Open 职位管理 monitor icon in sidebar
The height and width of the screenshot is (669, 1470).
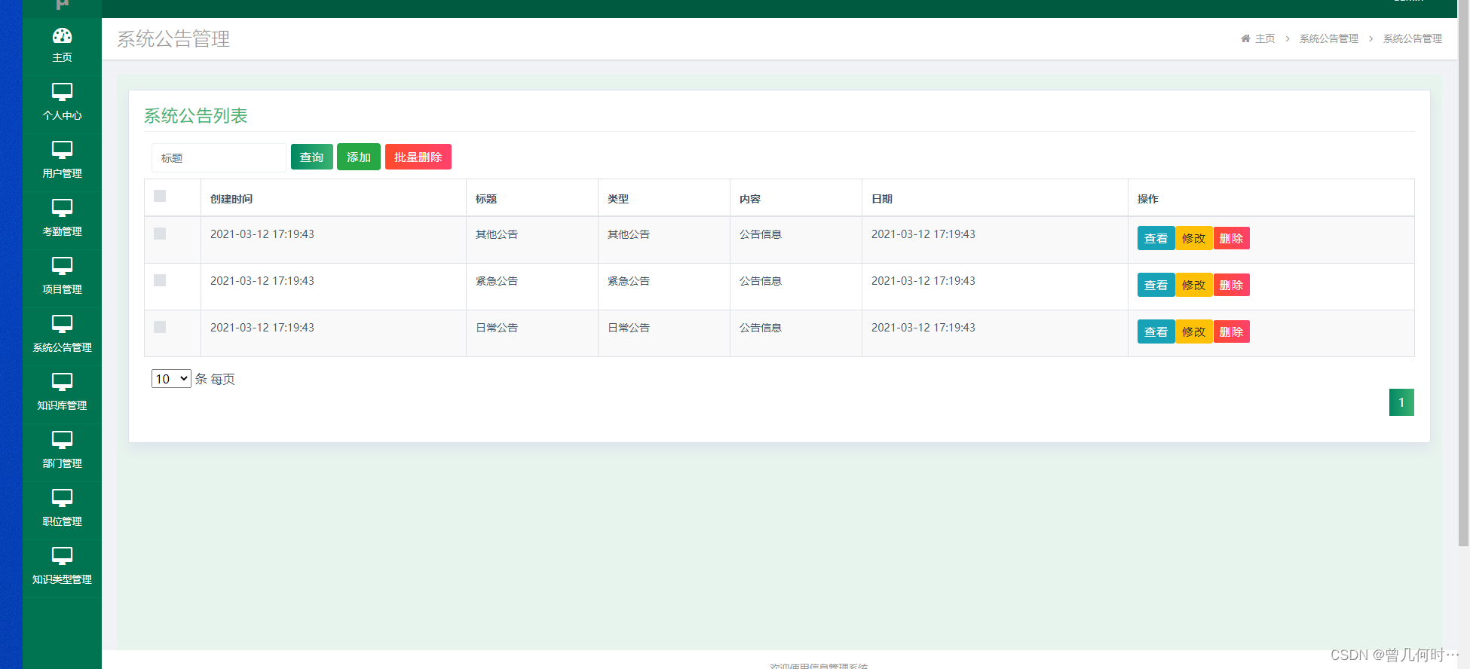[x=62, y=498]
